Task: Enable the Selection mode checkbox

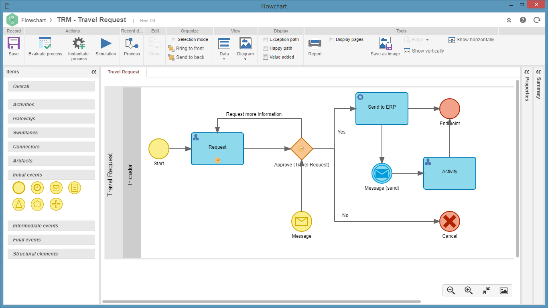Action: 174,39
